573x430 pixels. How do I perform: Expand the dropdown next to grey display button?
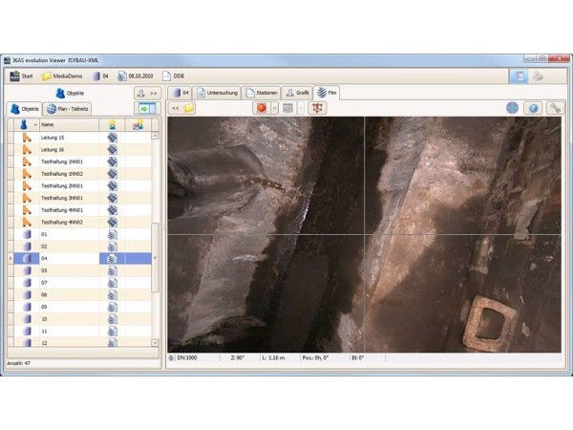pyautogui.click(x=301, y=108)
